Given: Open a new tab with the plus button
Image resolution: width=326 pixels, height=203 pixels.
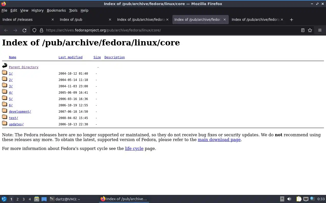Looking at the screenshot, I should (x=292, y=20).
